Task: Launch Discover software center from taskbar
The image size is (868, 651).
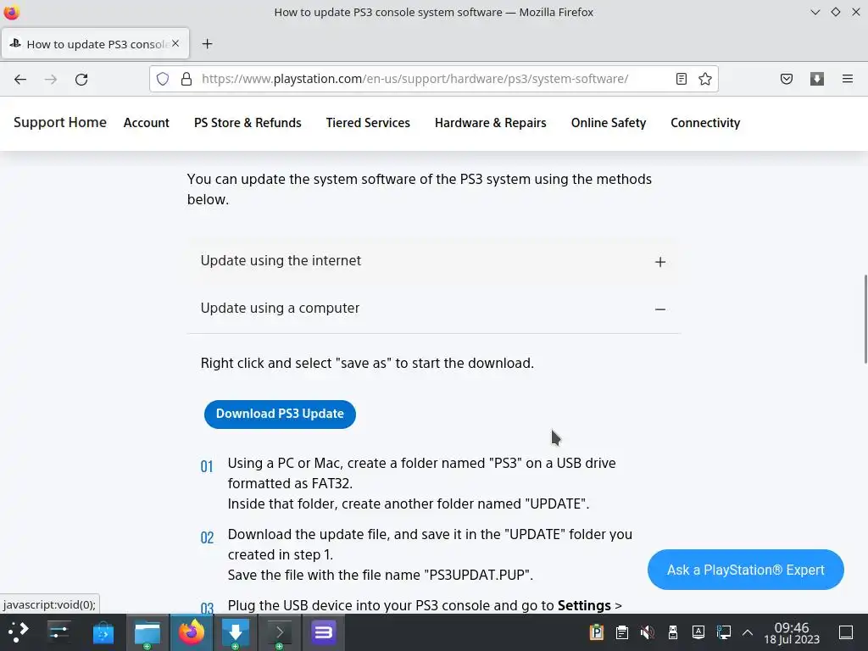Action: click(103, 632)
